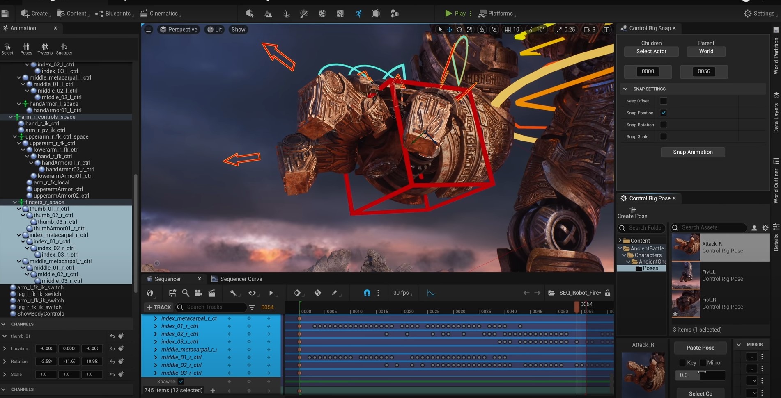Open Mesh Paint mode
This screenshot has width=781, height=398.
click(x=304, y=14)
